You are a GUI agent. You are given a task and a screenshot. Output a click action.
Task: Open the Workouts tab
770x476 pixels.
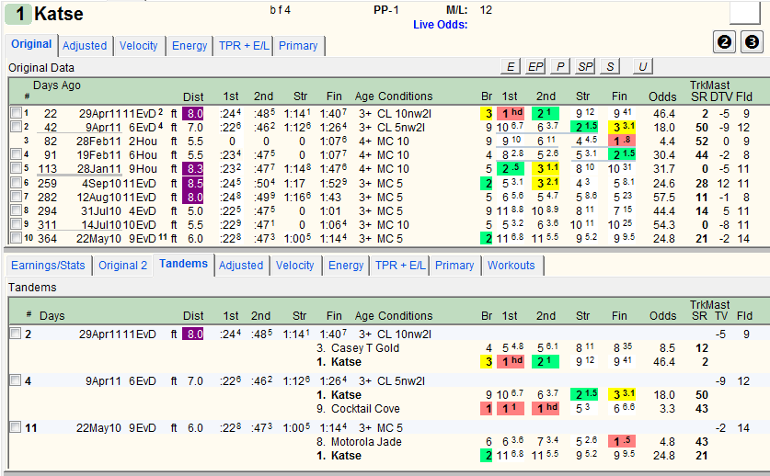pos(511,266)
